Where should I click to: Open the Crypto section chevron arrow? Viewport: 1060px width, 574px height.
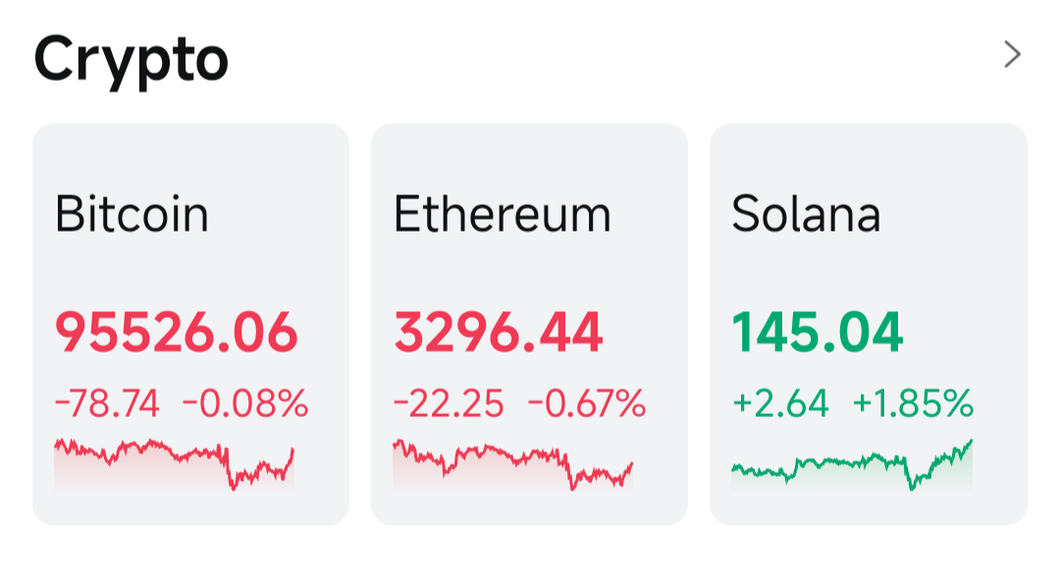pos(1012,54)
